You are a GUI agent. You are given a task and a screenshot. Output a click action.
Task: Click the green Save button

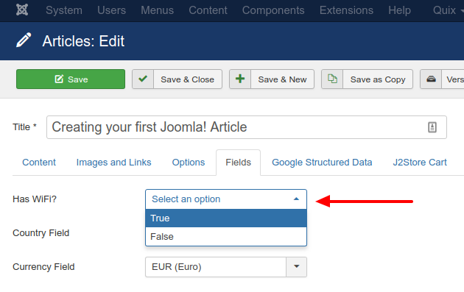click(x=71, y=79)
